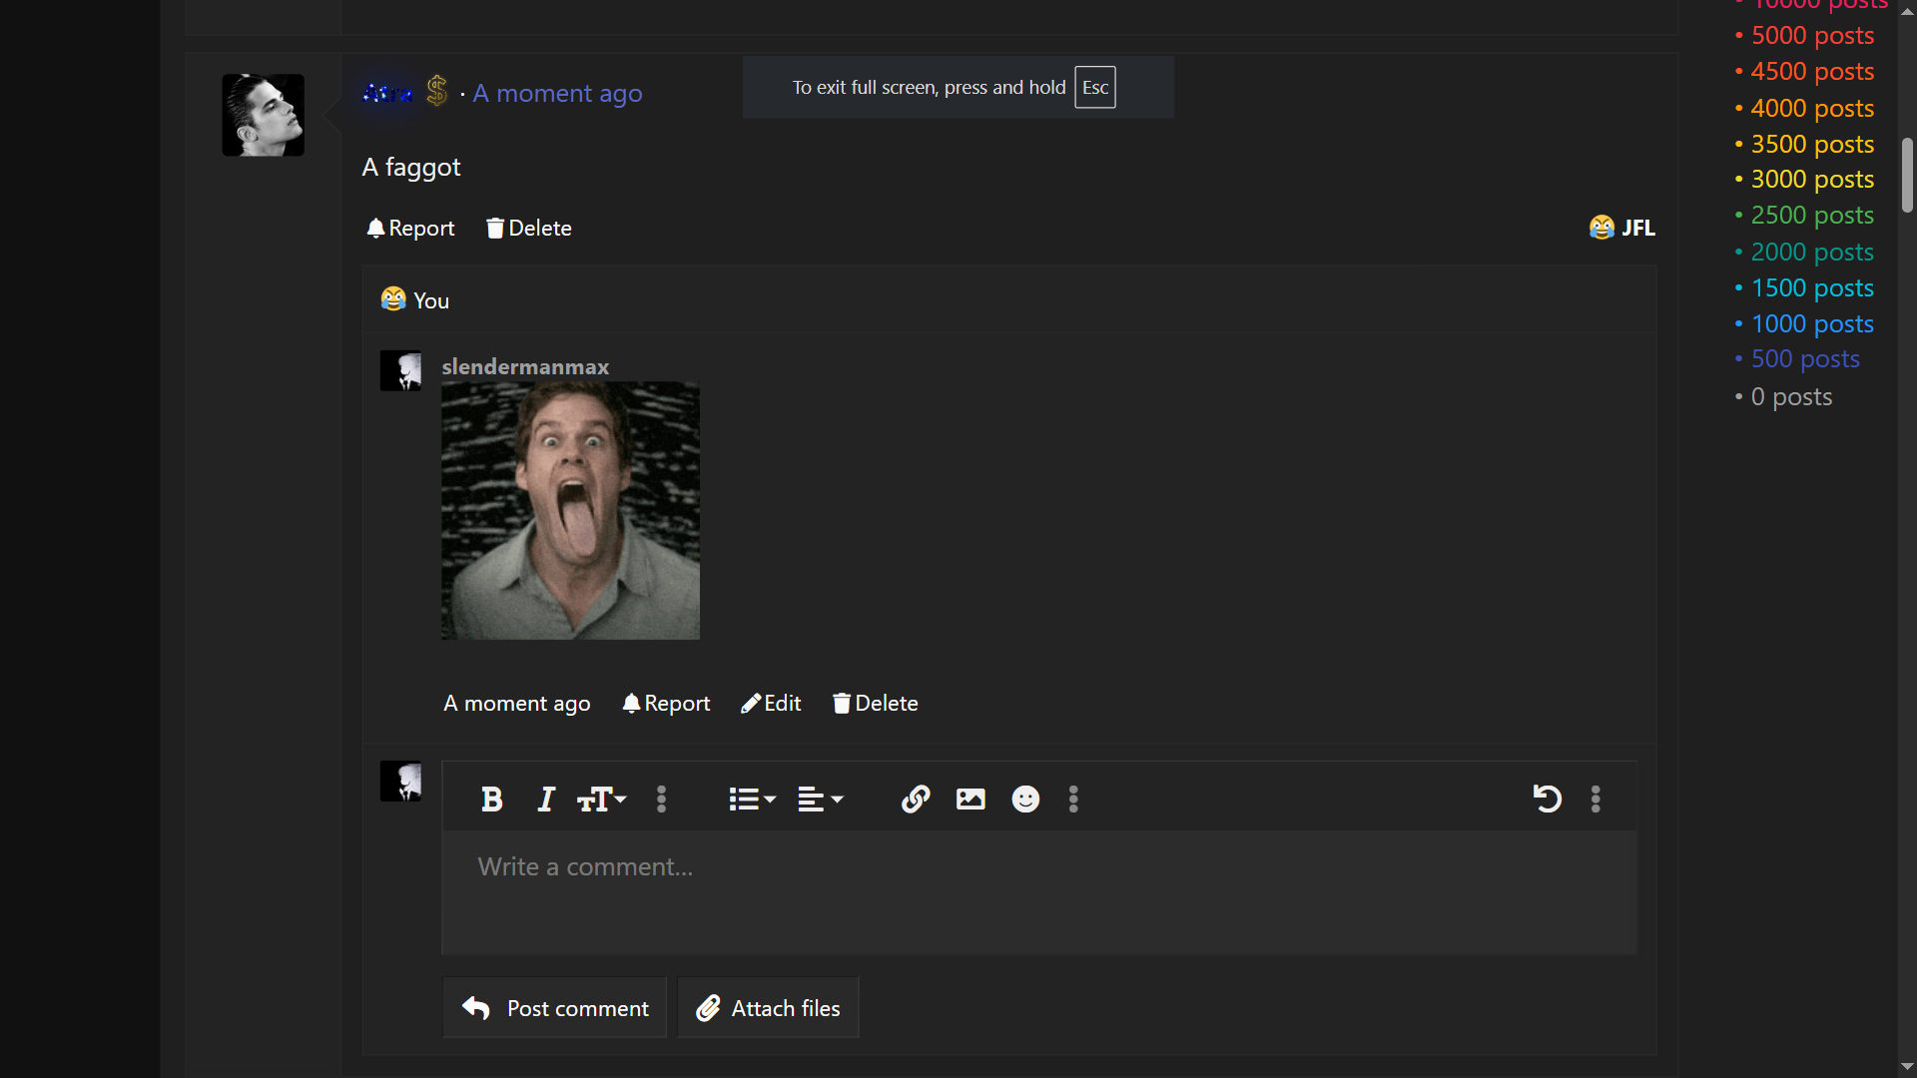Select 1000 posts in rank list
Screen dimensions: 1917x1078
click(x=1812, y=324)
